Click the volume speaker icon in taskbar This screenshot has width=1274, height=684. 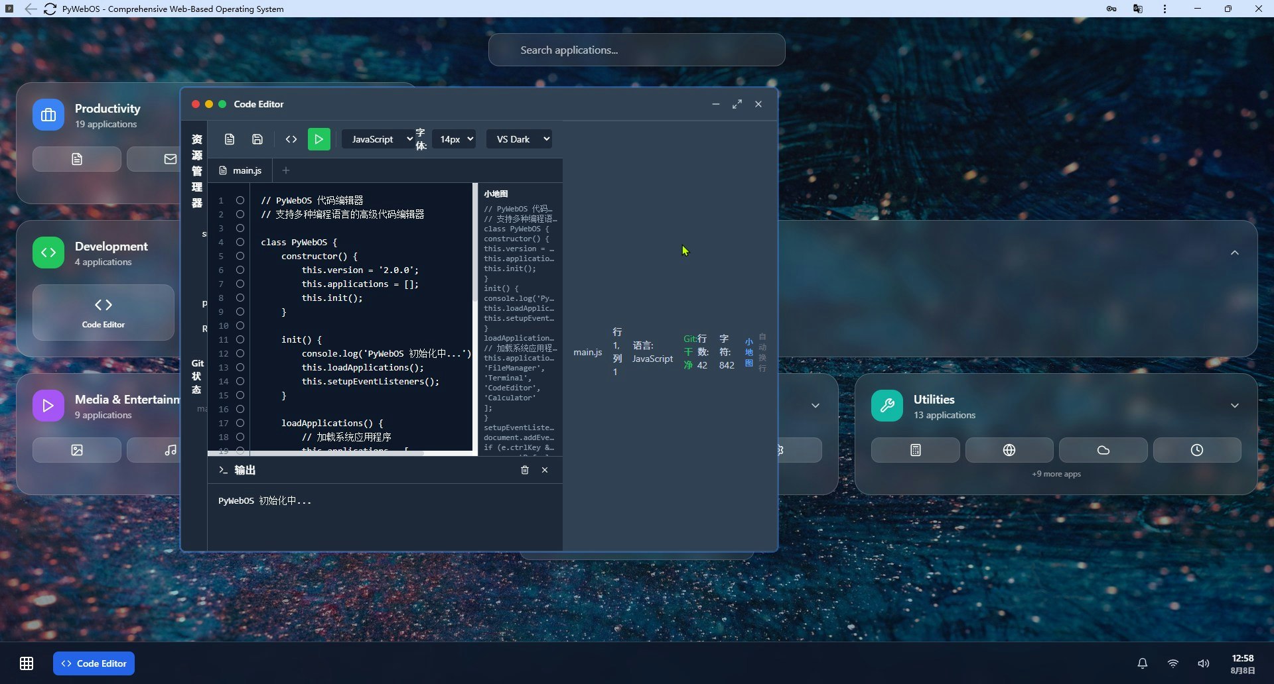(1204, 663)
